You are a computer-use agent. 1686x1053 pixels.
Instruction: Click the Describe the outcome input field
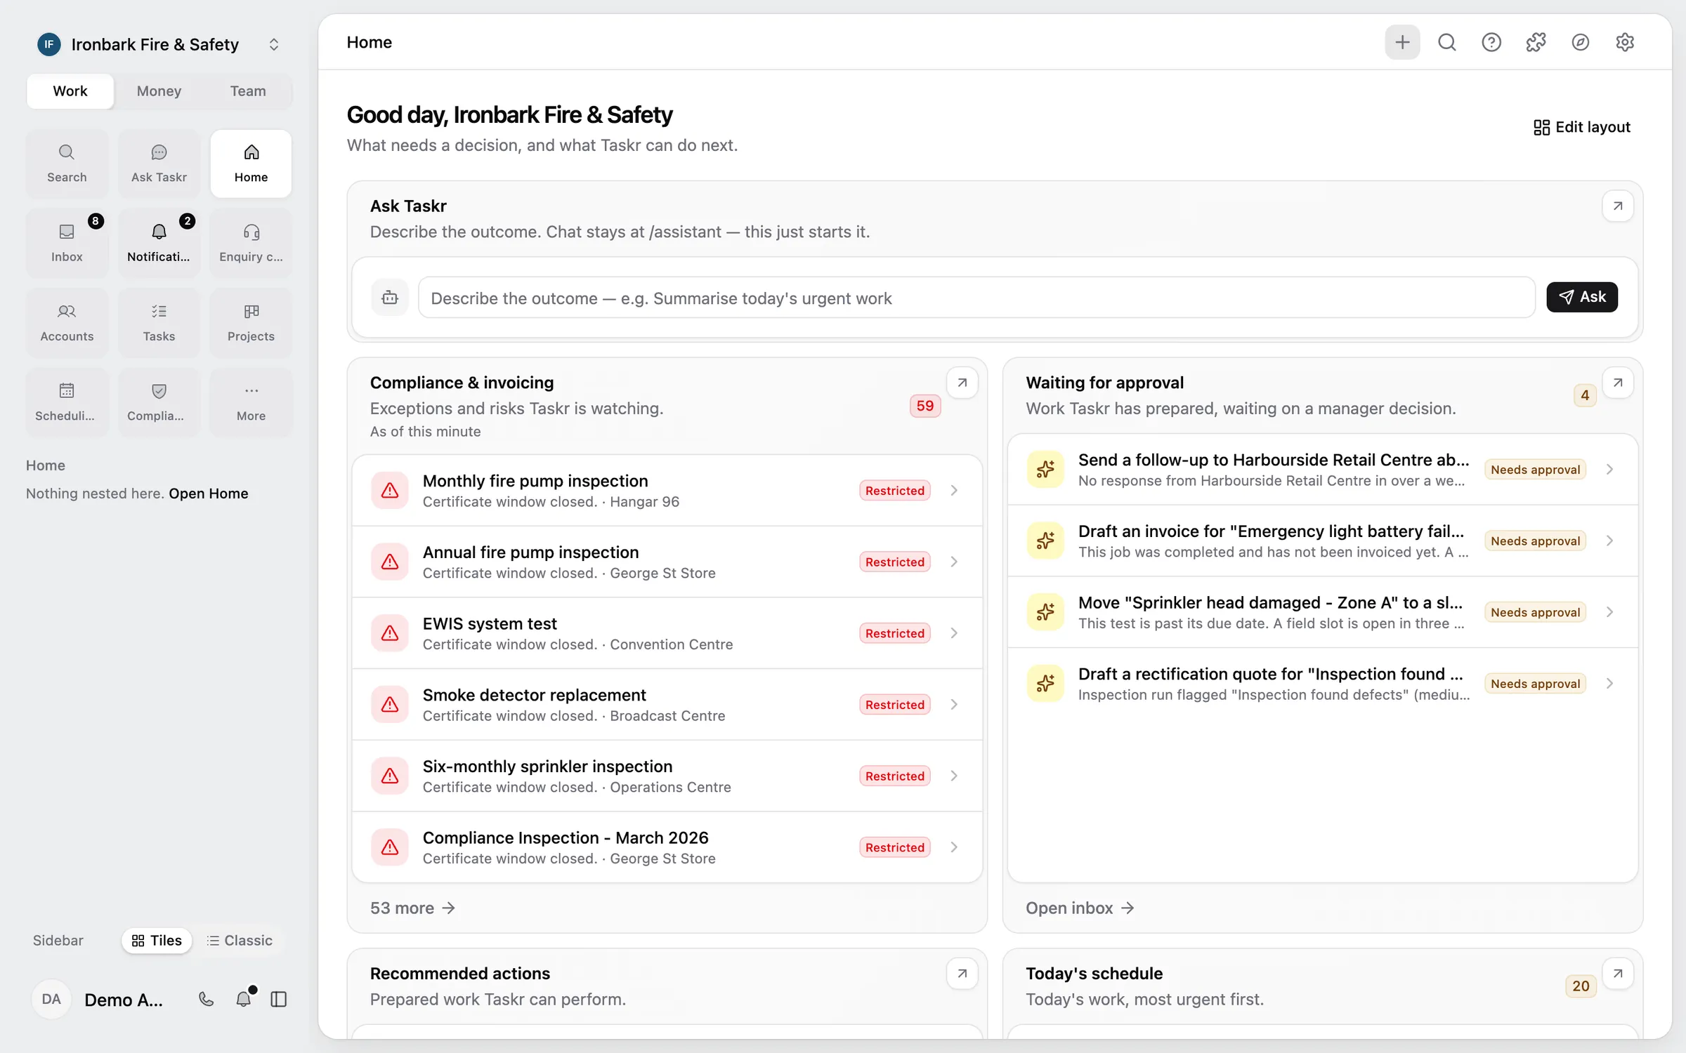(x=976, y=298)
